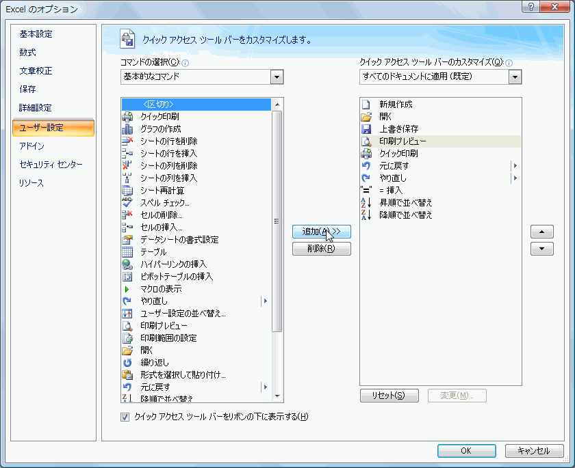
Task: Click the help question mark button
Action: tap(531, 7)
